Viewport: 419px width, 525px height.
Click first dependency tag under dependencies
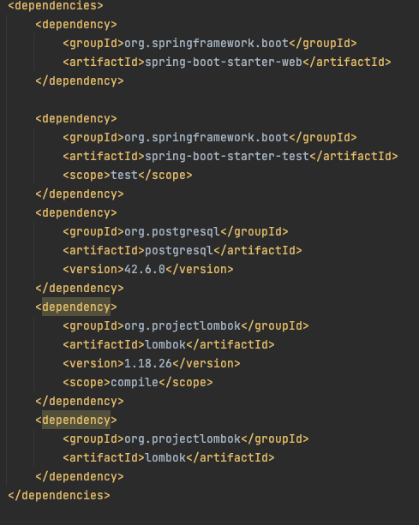(x=76, y=25)
